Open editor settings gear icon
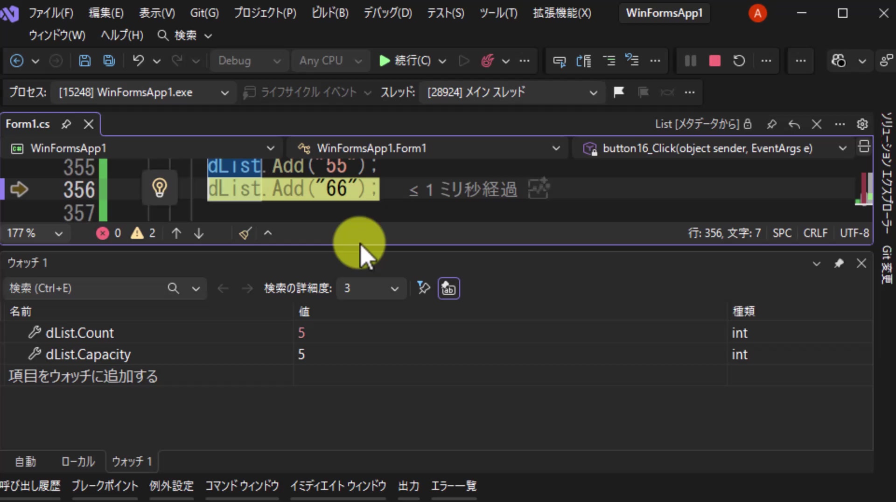 pos(862,124)
